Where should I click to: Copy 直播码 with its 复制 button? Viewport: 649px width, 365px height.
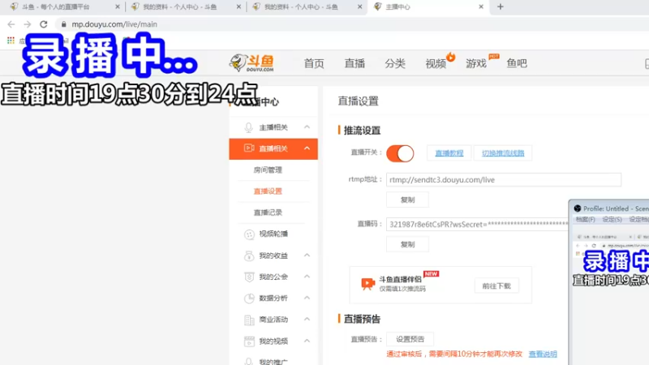click(407, 245)
